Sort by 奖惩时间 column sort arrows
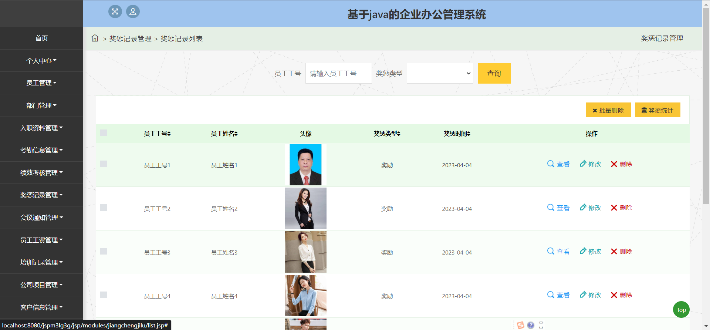The height and width of the screenshot is (330, 710). pos(469,134)
